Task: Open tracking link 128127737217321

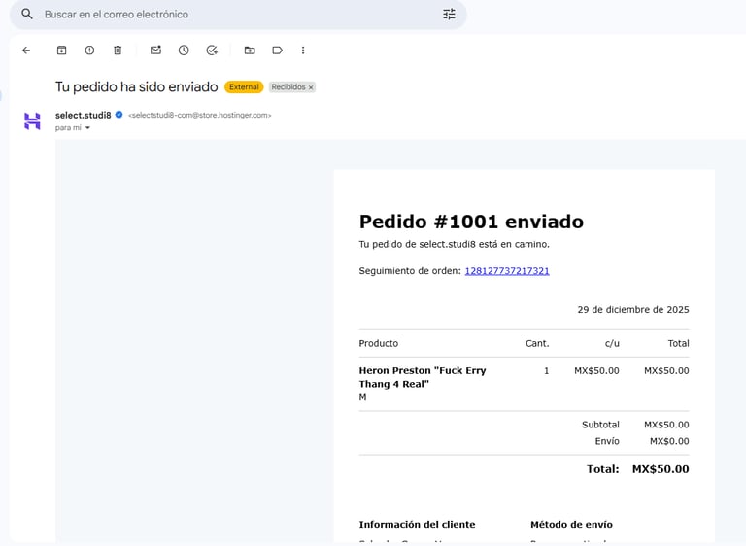Action: point(507,270)
